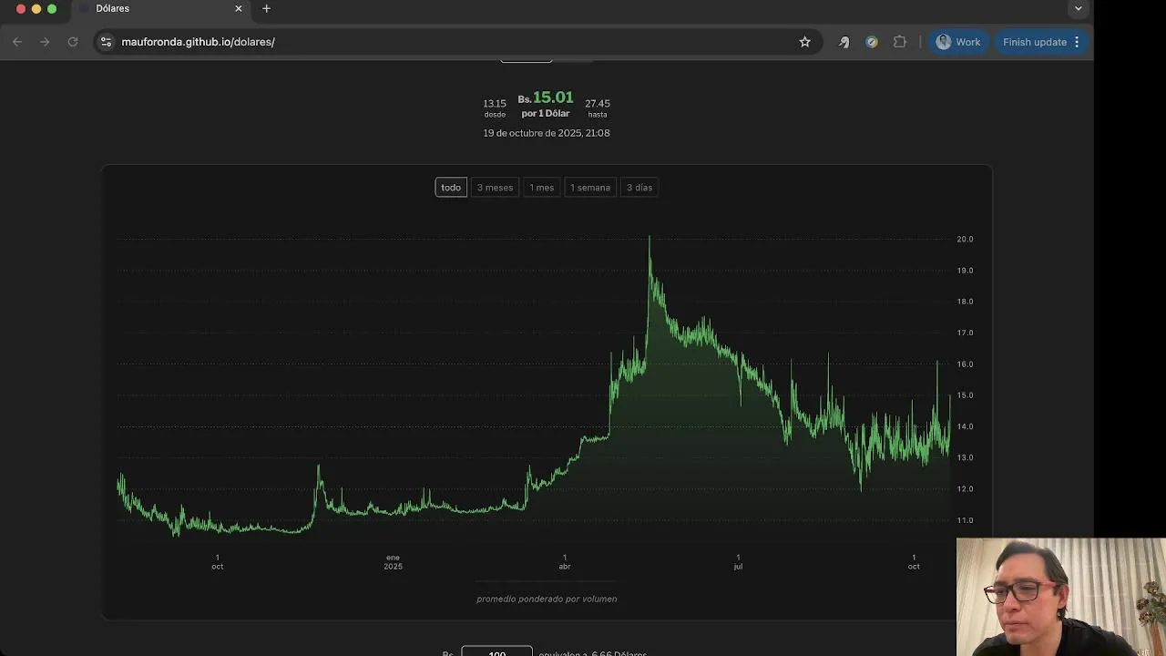
Task: Open site information icon in address bar
Action: click(x=106, y=42)
